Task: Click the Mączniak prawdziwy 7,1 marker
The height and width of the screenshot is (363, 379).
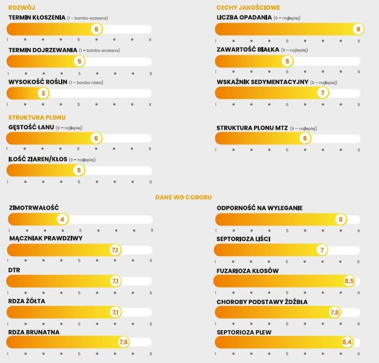Action: tap(115, 250)
